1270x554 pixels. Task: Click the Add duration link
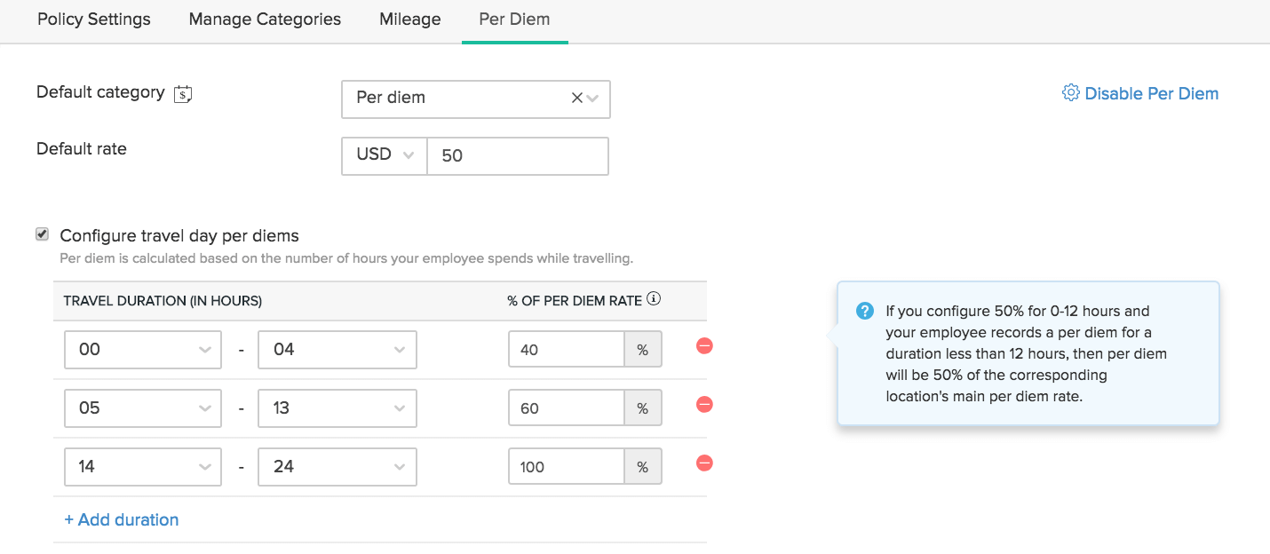(x=122, y=520)
